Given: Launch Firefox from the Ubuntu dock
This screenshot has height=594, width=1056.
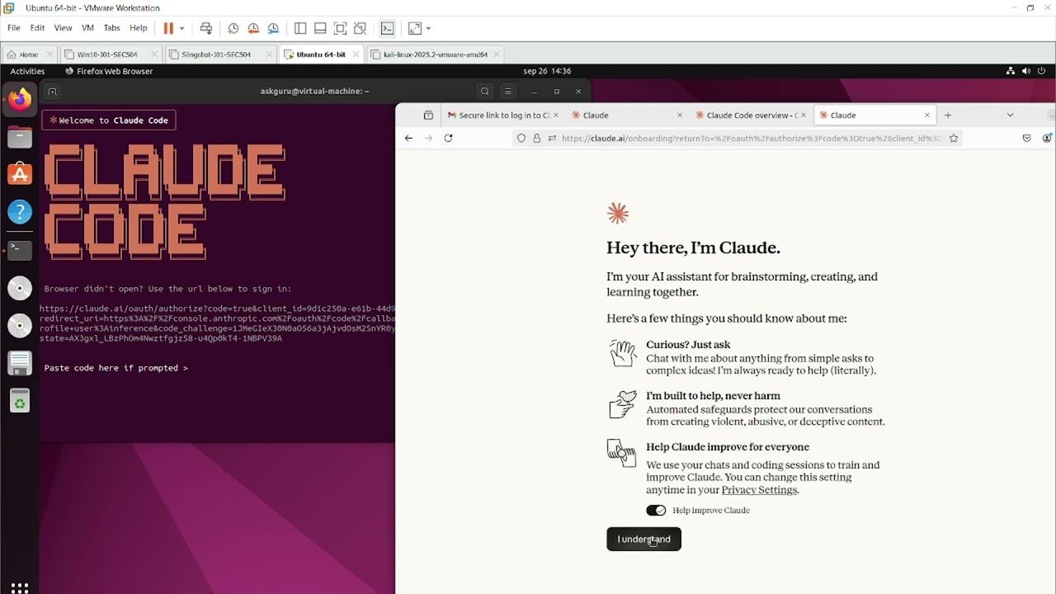Looking at the screenshot, I should pos(20,100).
